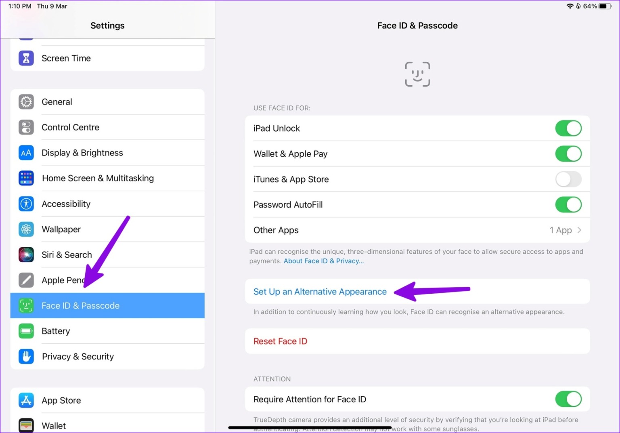Open Control Centre via its sidebar icon
Viewport: 620px width, 433px height.
26,127
